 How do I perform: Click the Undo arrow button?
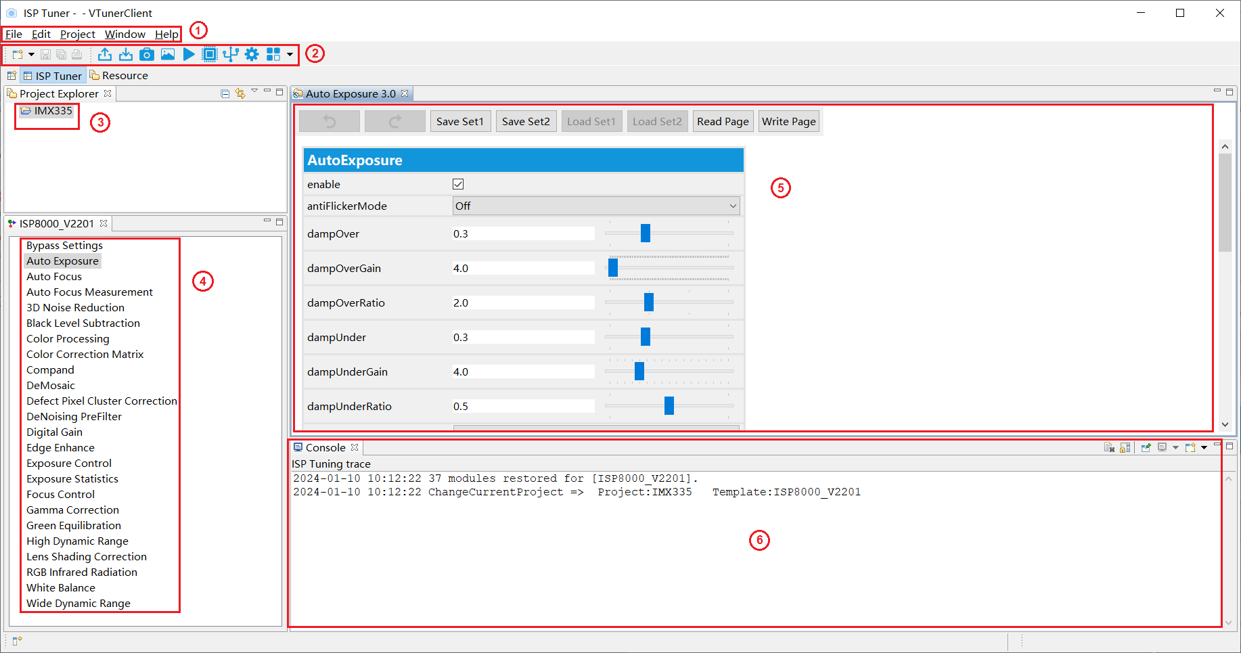(x=330, y=122)
